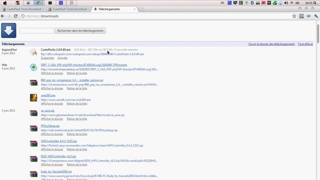Open the 9219_WiFiController_v0.3.zip file link
The image size is (320, 180).
coord(58,156)
